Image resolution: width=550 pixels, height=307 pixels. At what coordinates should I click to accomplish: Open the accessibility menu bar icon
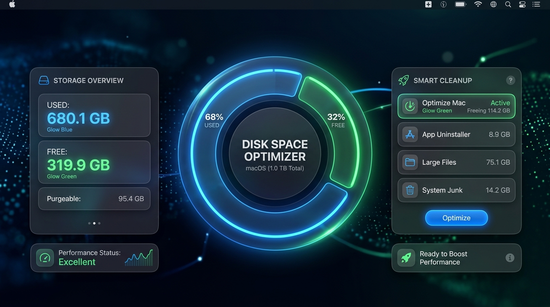443,4
